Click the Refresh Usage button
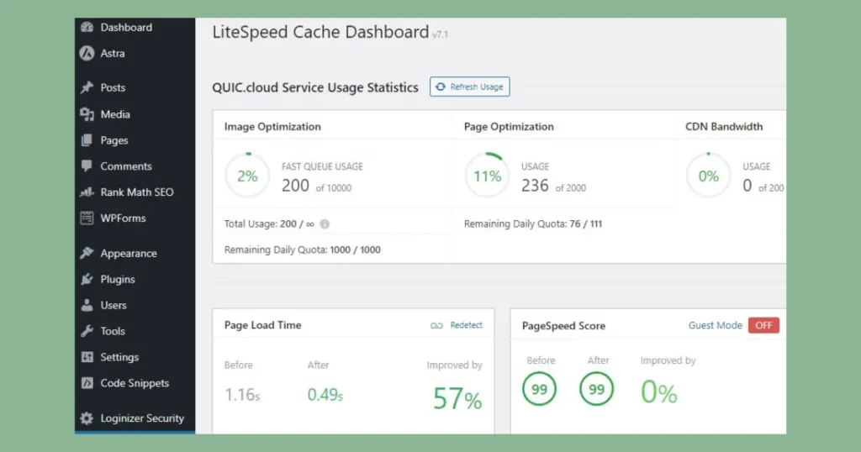 [469, 87]
